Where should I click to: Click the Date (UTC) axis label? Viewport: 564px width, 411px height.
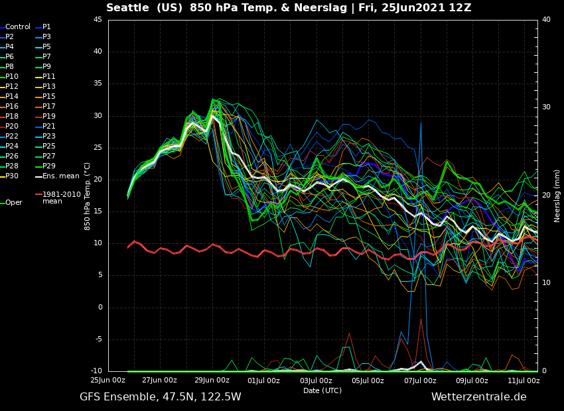click(322, 390)
